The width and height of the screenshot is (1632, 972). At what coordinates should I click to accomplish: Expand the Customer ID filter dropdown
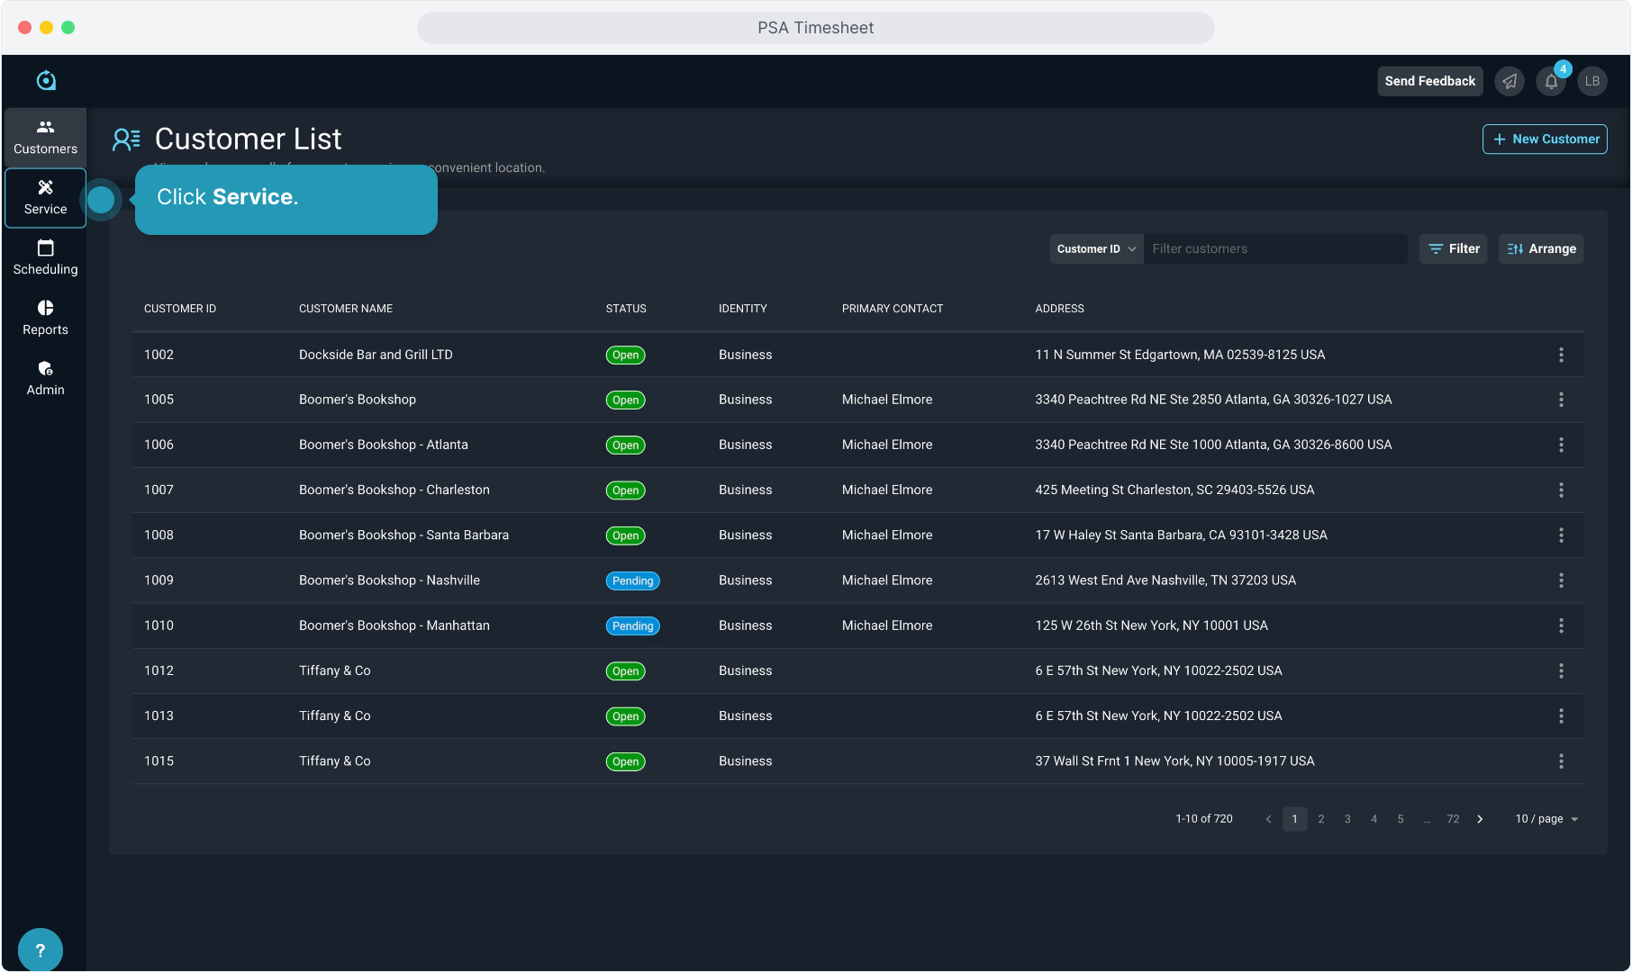tap(1095, 249)
